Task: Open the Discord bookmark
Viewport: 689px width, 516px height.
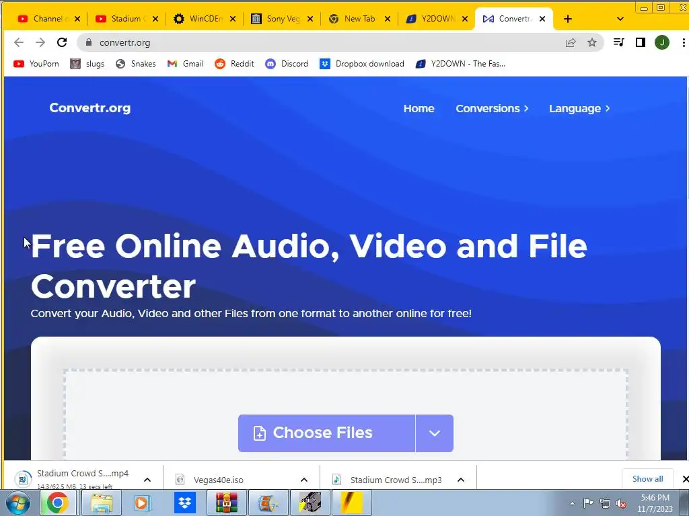Action: (287, 64)
